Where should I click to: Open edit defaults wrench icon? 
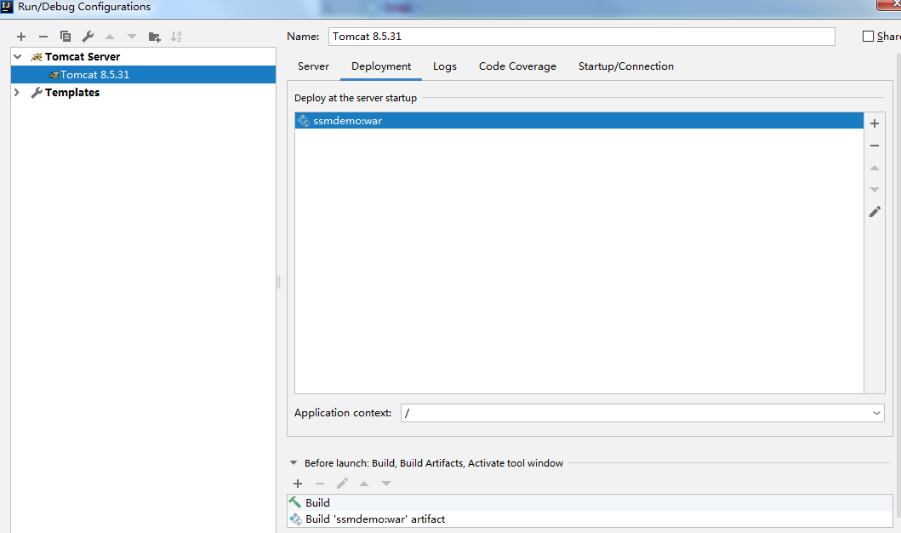point(88,37)
